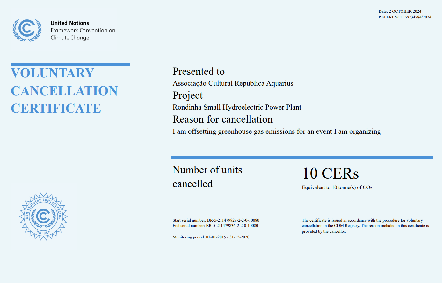Select the Rondinha Small Hydroelectric Power Plant name
Viewport: 442px width, 283px height.
tap(237, 107)
